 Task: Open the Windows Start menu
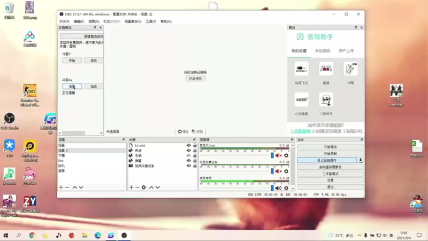coord(6,235)
